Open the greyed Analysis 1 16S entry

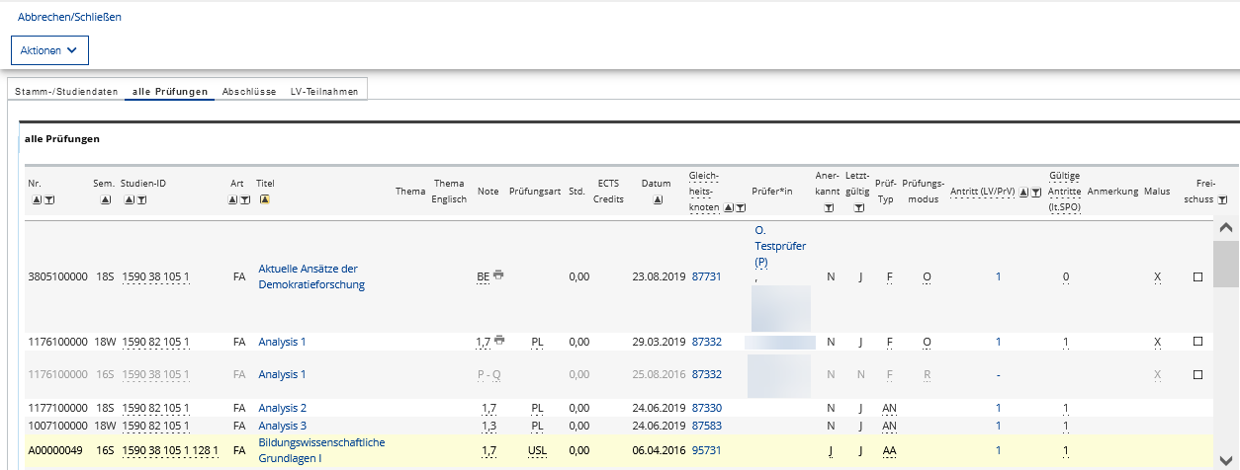tap(282, 375)
